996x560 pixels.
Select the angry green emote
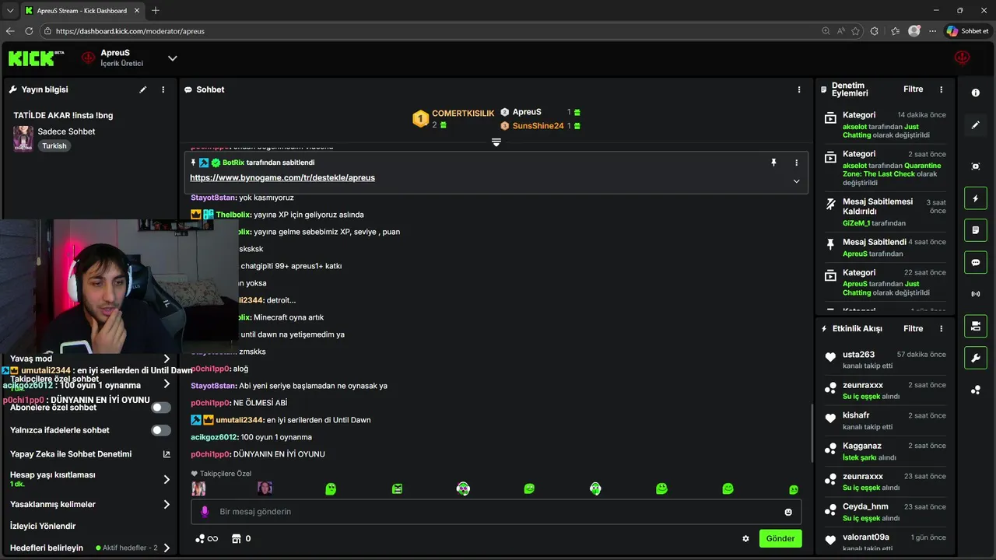[397, 488]
